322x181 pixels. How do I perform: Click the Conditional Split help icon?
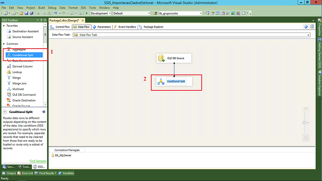coord(44,112)
